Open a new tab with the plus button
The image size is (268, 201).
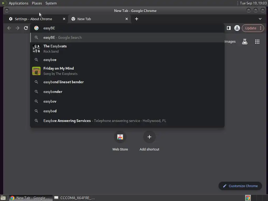point(137,19)
